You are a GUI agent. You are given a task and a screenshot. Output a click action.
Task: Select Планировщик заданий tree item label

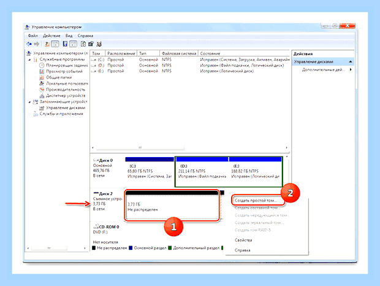point(67,65)
